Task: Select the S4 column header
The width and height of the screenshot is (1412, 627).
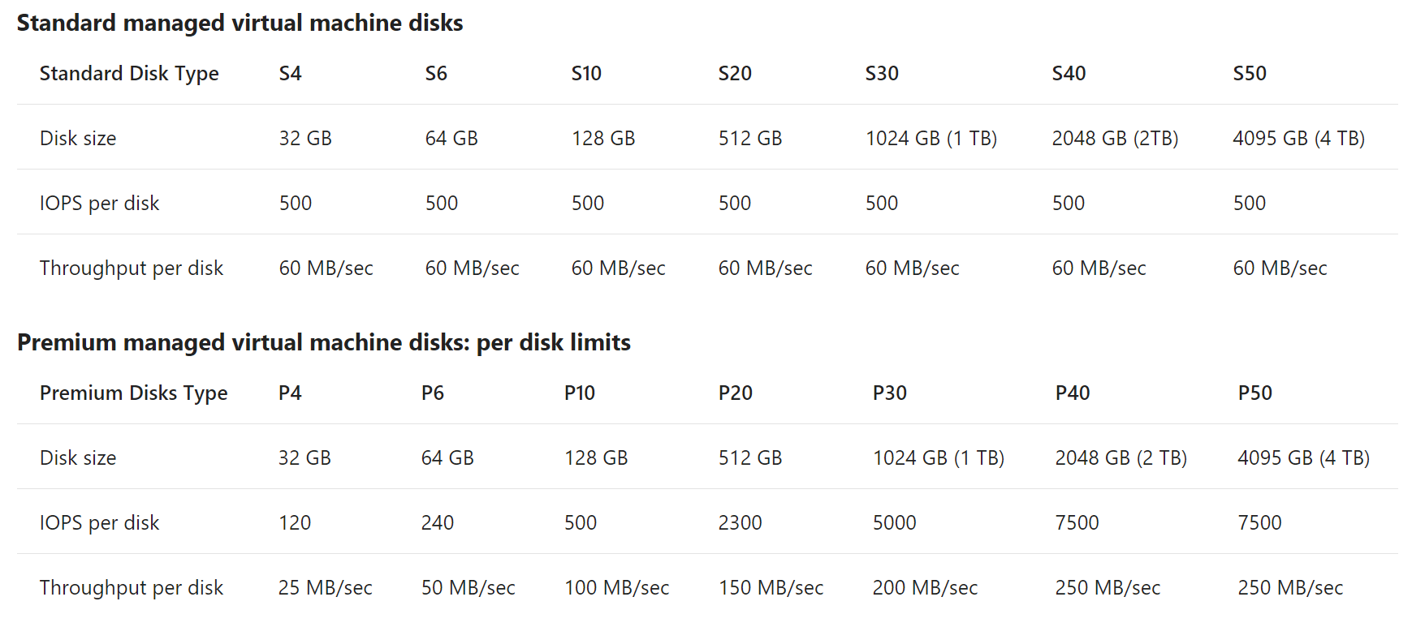Action: point(290,73)
